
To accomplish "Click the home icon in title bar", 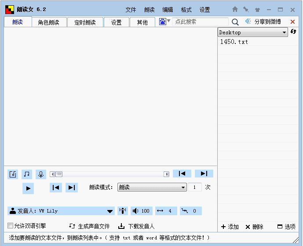I will [235, 9].
